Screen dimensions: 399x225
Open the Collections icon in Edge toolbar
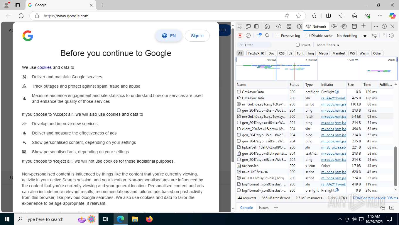(x=354, y=16)
